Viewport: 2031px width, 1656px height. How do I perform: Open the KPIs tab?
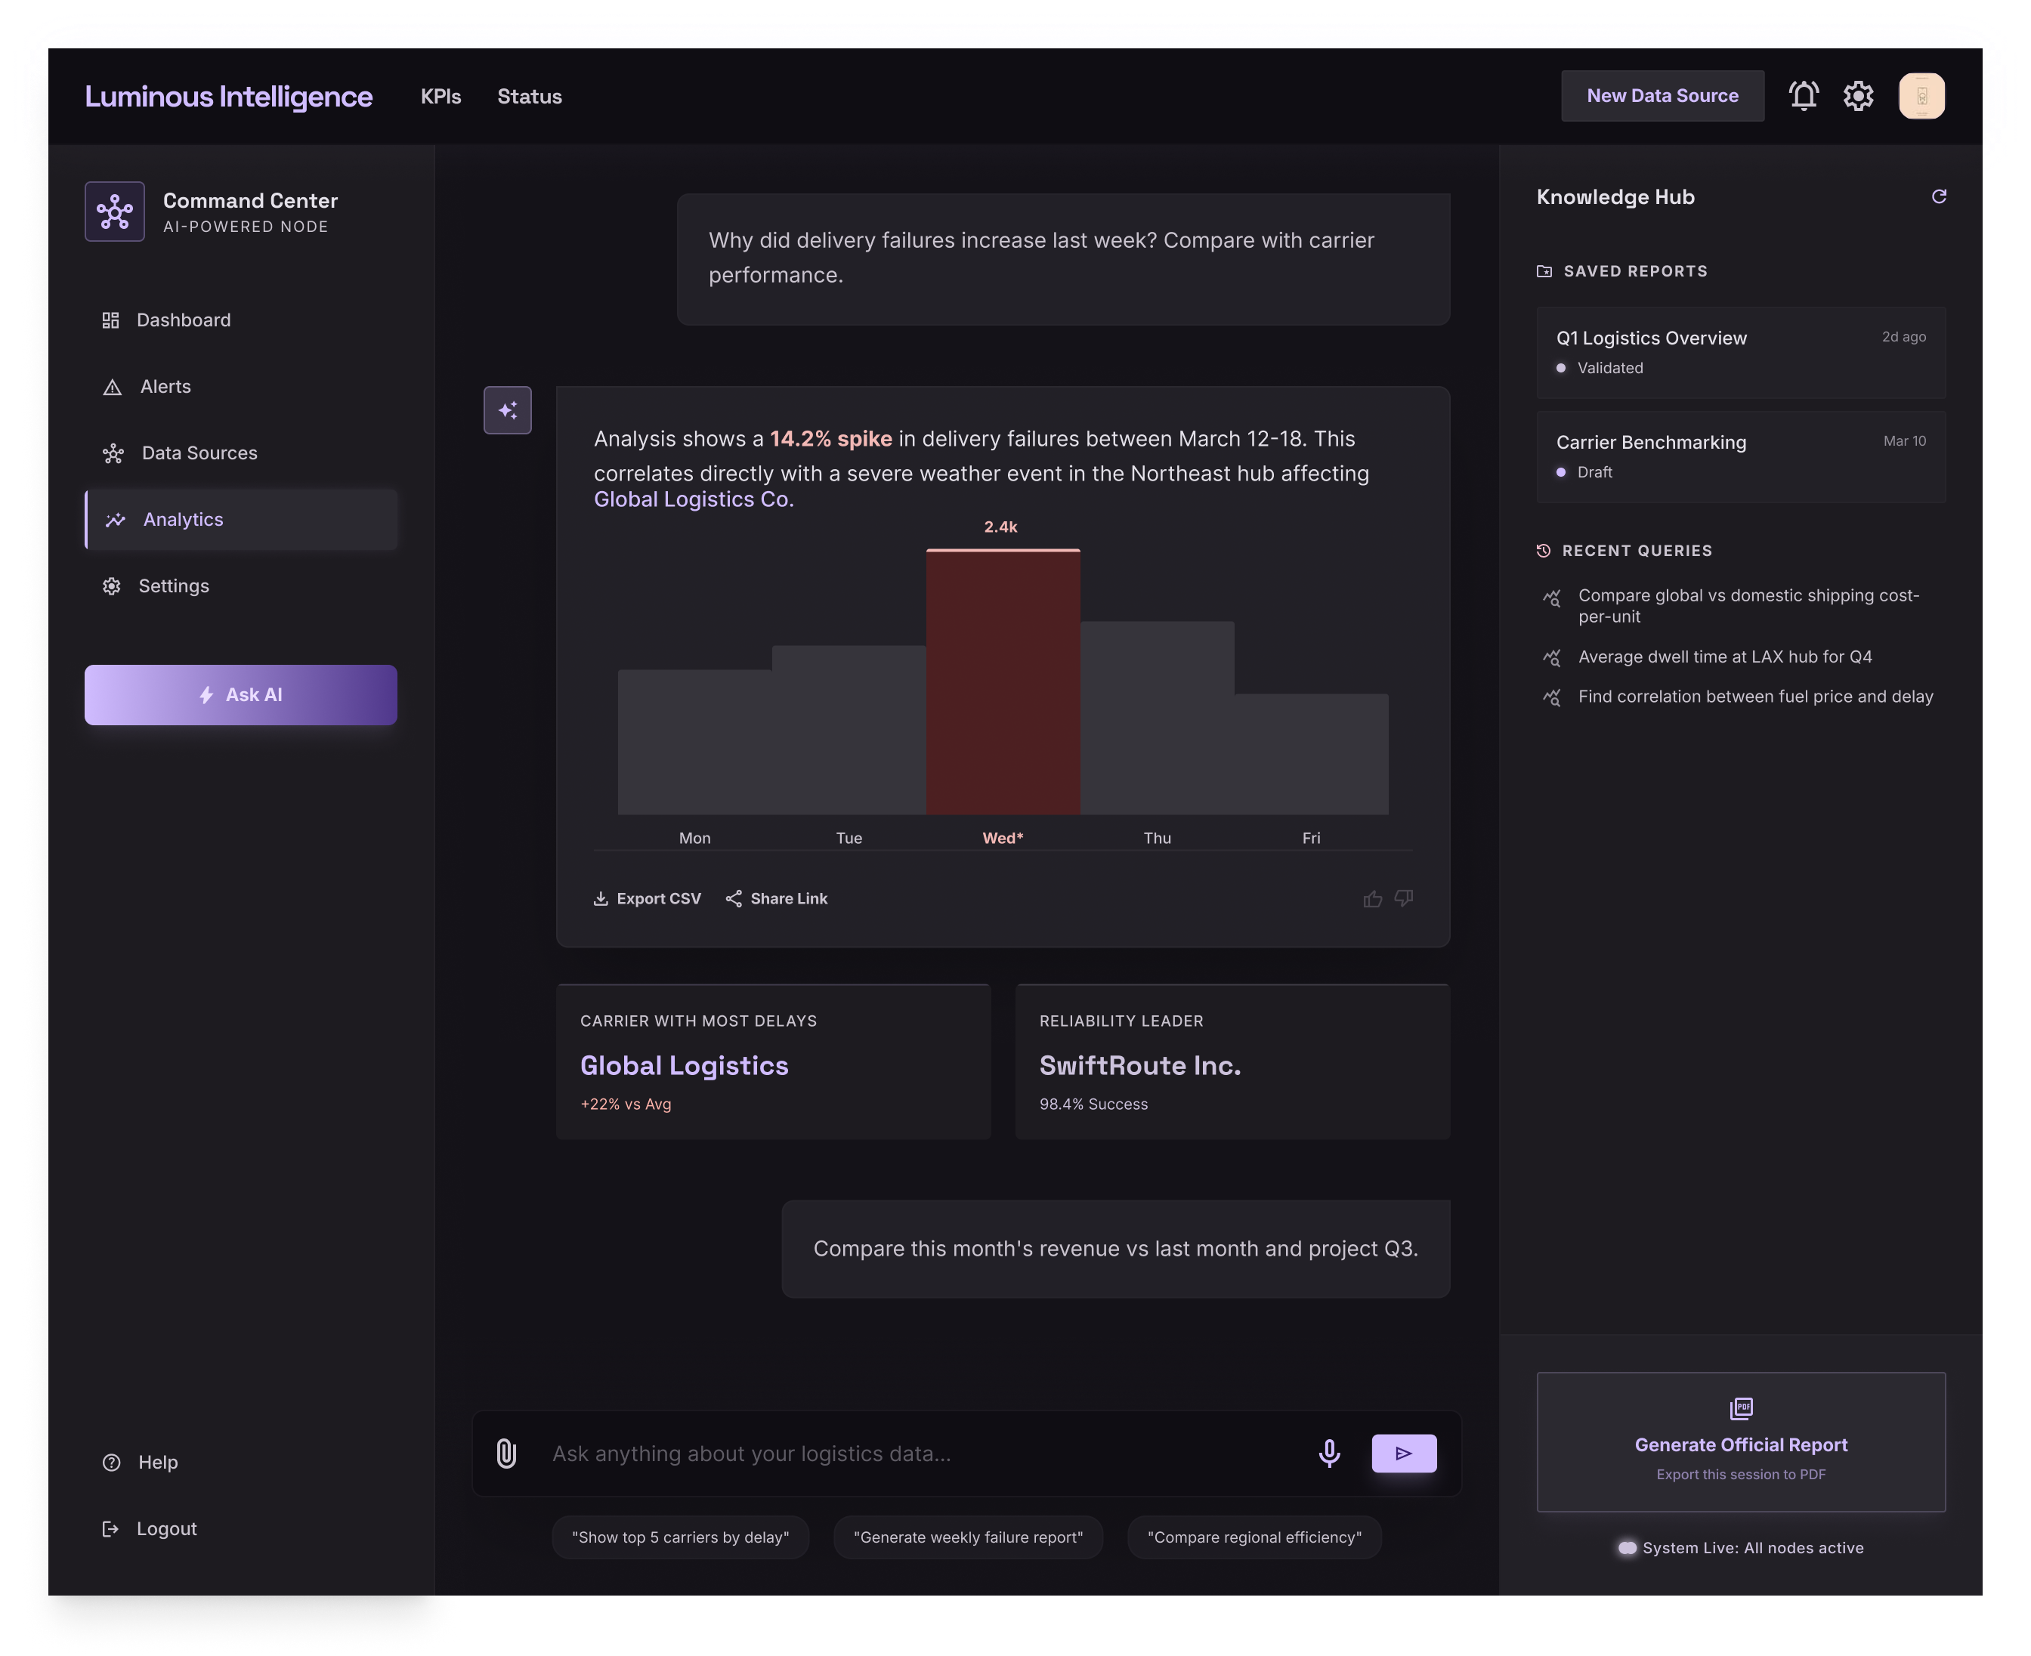click(x=441, y=97)
